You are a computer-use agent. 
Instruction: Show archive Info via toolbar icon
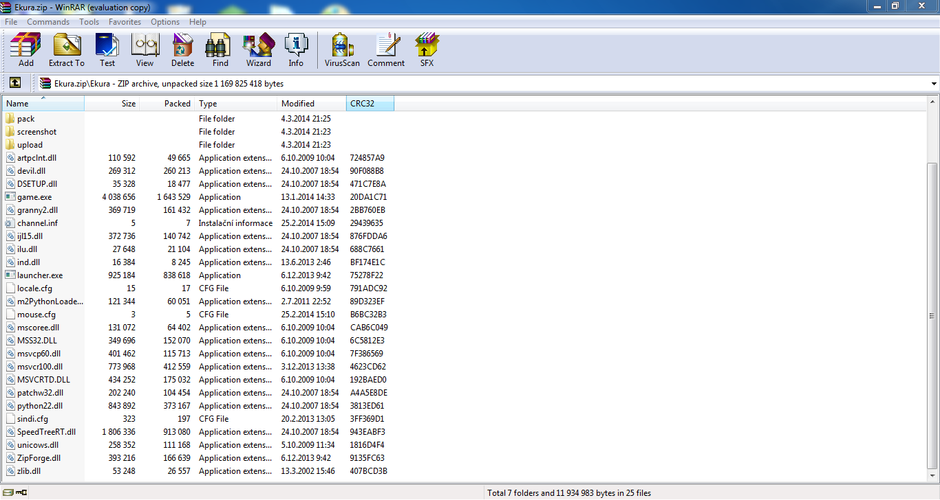click(296, 49)
